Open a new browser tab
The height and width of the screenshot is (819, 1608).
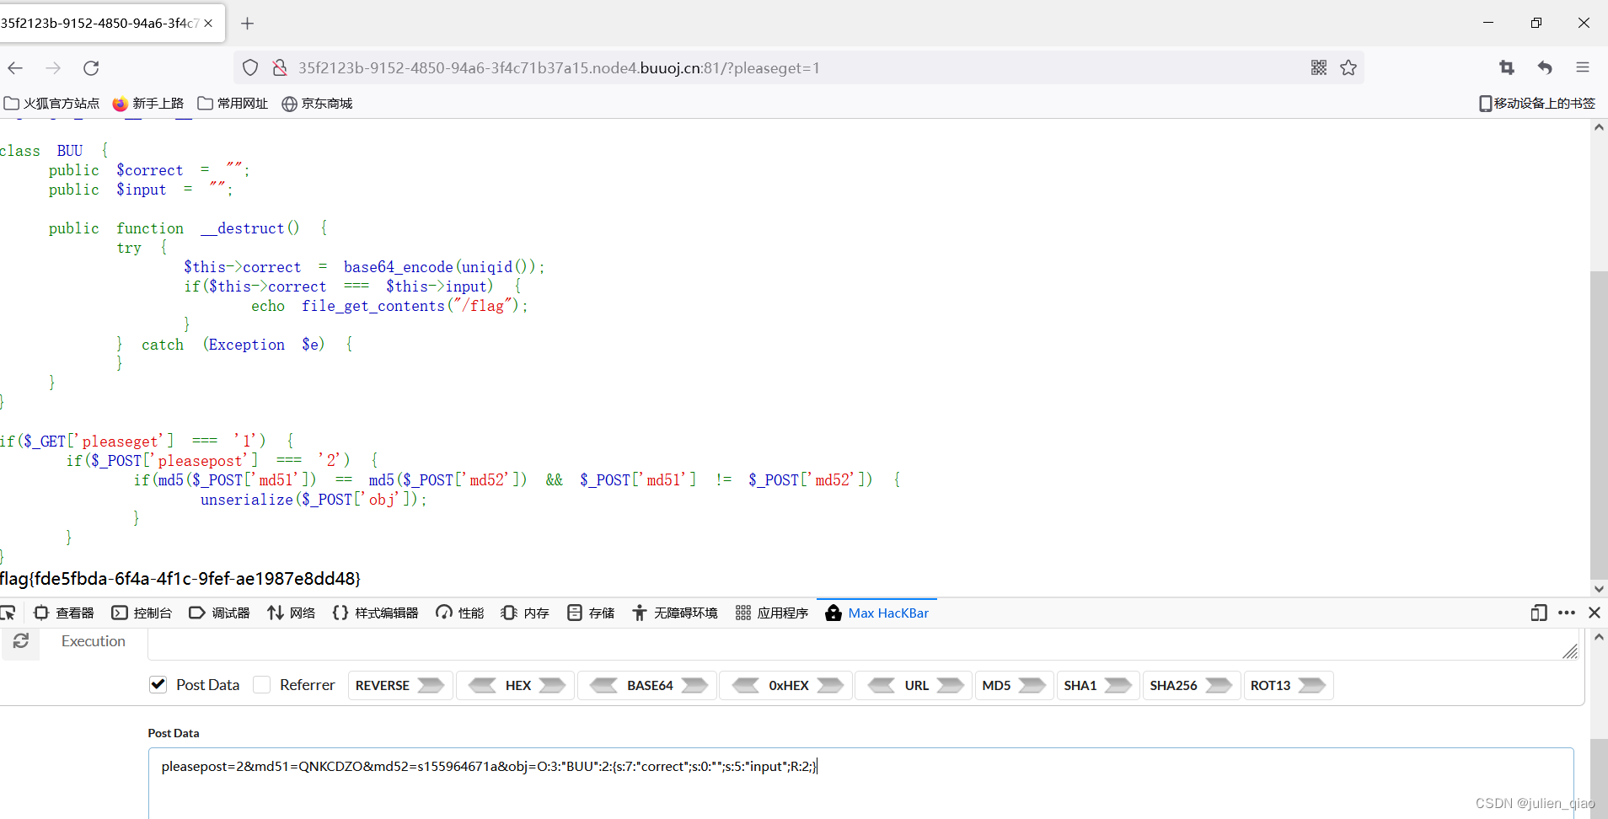click(x=247, y=24)
